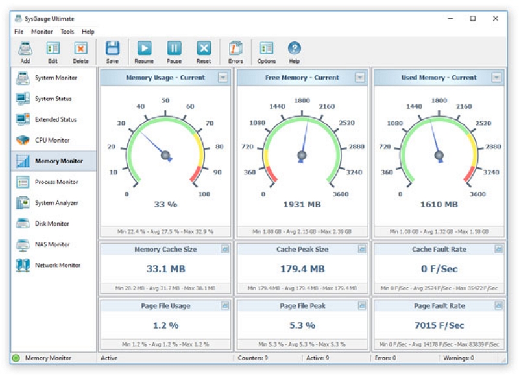Click the Delete toolbar icon
The width and height of the screenshot is (519, 376).
point(80,49)
